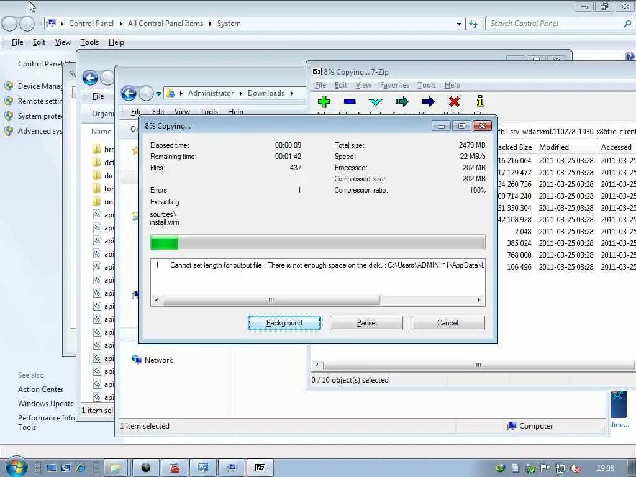This screenshot has height=477, width=636.
Task: Click the Action Center flag tray icon
Action: (x=545, y=468)
